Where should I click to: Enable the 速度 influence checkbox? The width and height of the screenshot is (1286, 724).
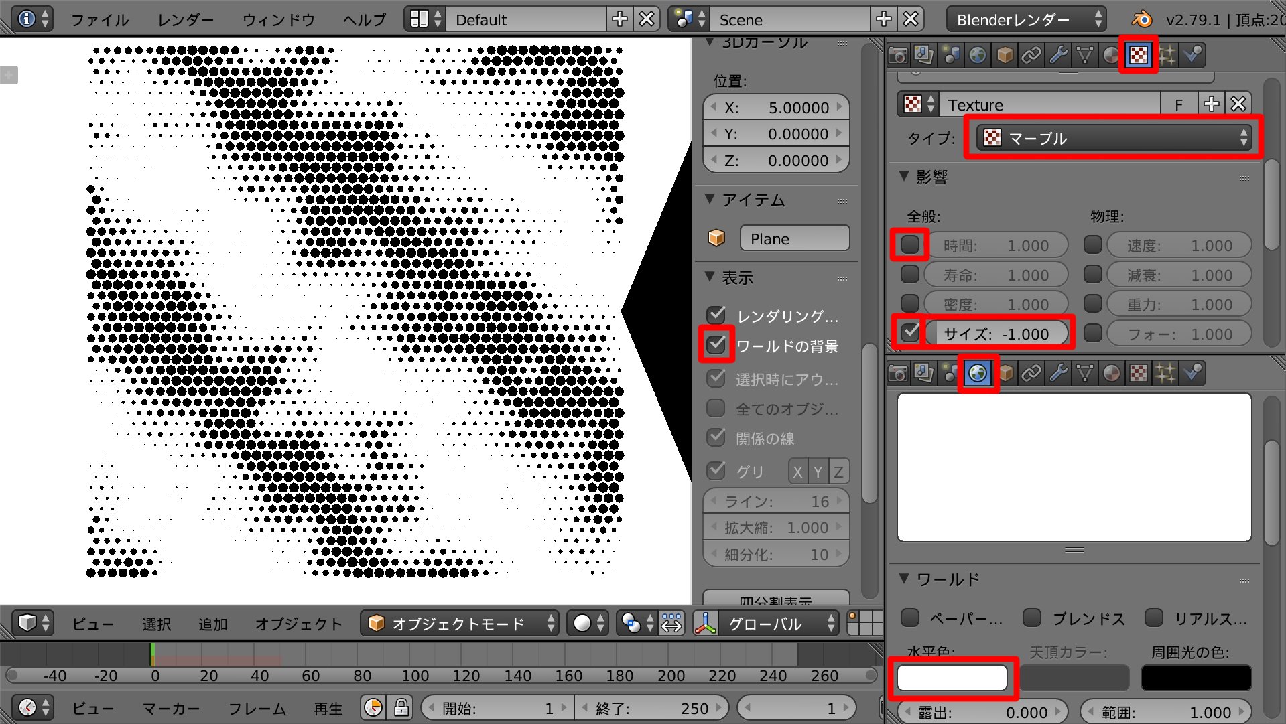click(1093, 244)
